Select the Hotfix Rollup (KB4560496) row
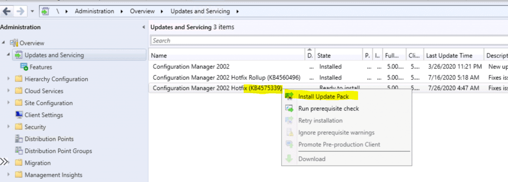This screenshot has height=182, width=508. point(328,78)
